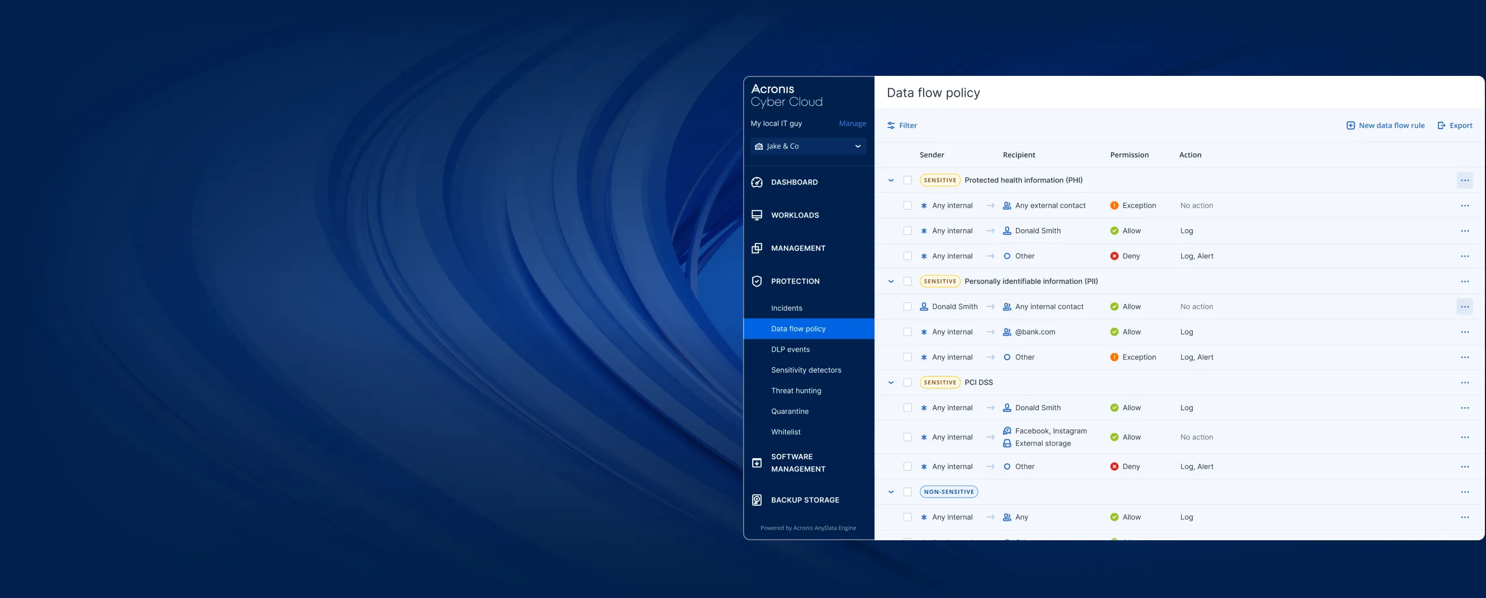This screenshot has height=598, width=1486.
Task: Click the Backup Storage disk icon
Action: click(757, 500)
